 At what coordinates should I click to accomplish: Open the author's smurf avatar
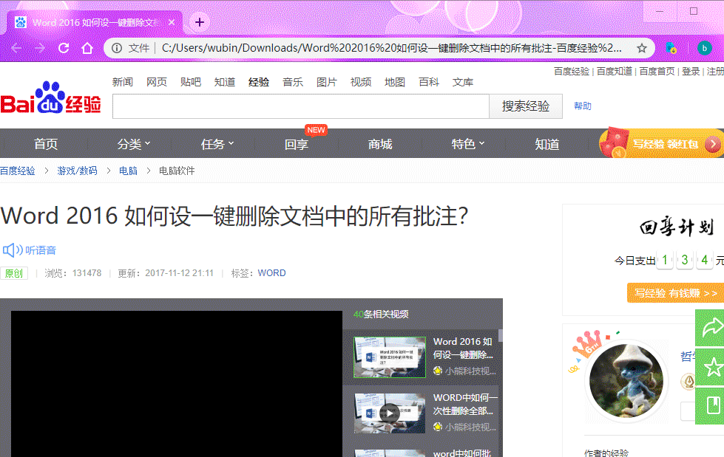tap(626, 380)
